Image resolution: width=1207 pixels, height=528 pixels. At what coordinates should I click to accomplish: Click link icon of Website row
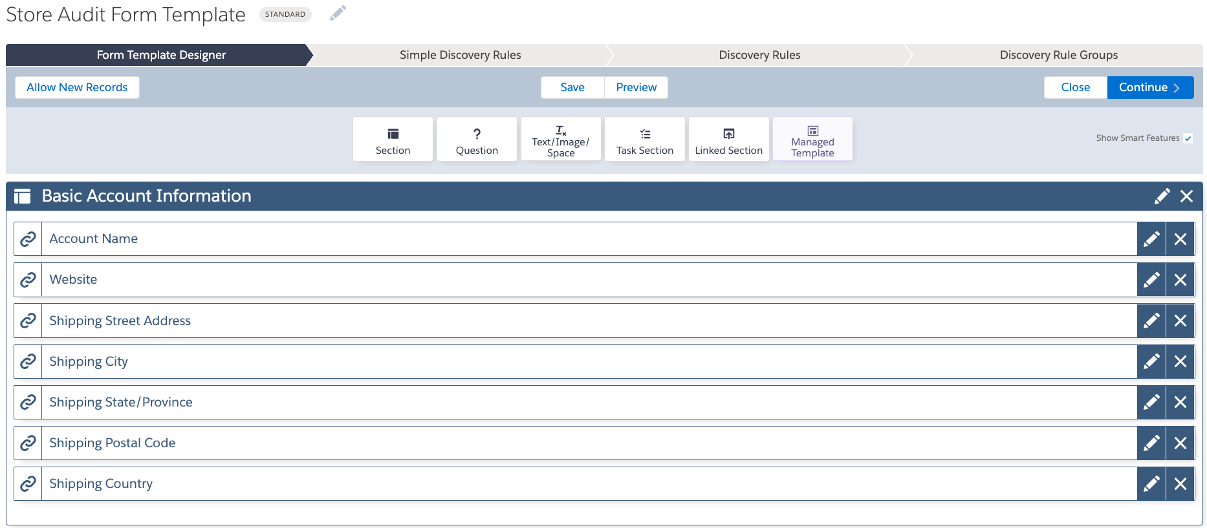click(28, 280)
